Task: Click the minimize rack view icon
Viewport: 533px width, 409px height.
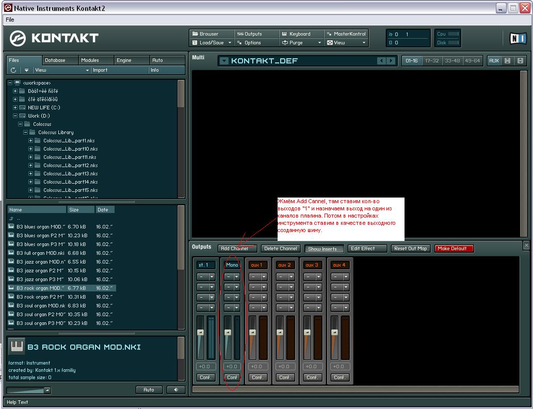Action: tap(507, 61)
